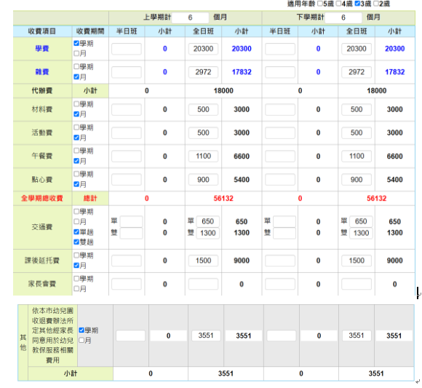
Task: Click 課後延托費 全日班 field showing 1500 for 上學期
Action: tap(203, 261)
